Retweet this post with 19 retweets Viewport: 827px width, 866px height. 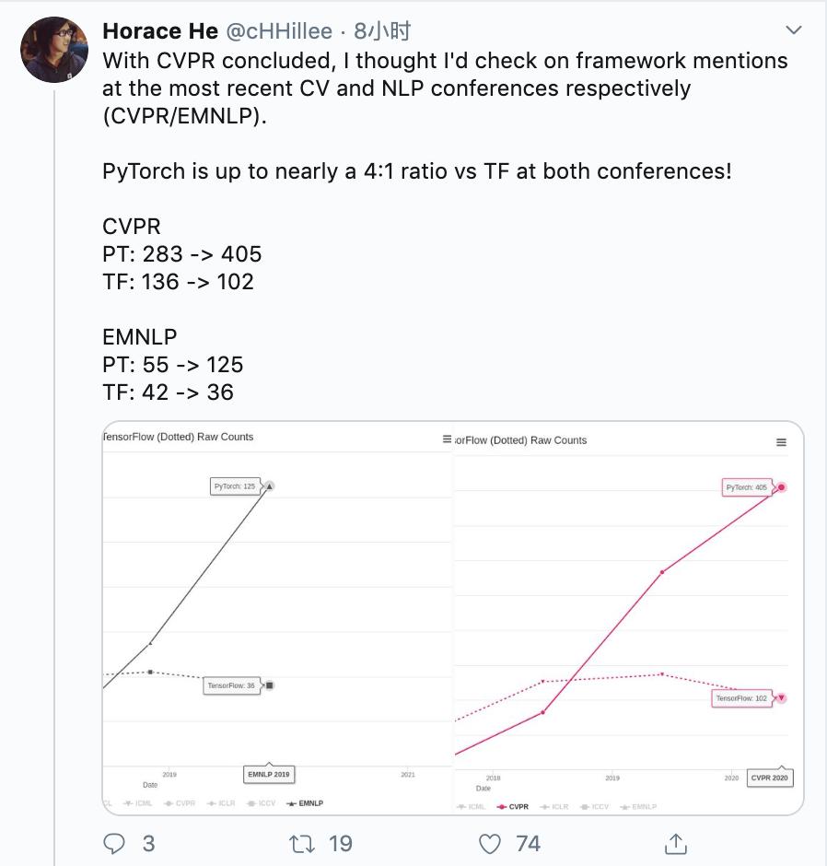click(x=302, y=843)
